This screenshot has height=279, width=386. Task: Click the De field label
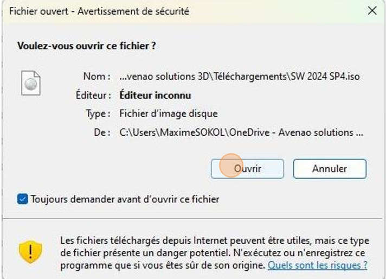click(x=102, y=132)
